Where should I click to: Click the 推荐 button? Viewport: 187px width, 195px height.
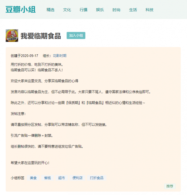pyautogui.click(x=170, y=186)
